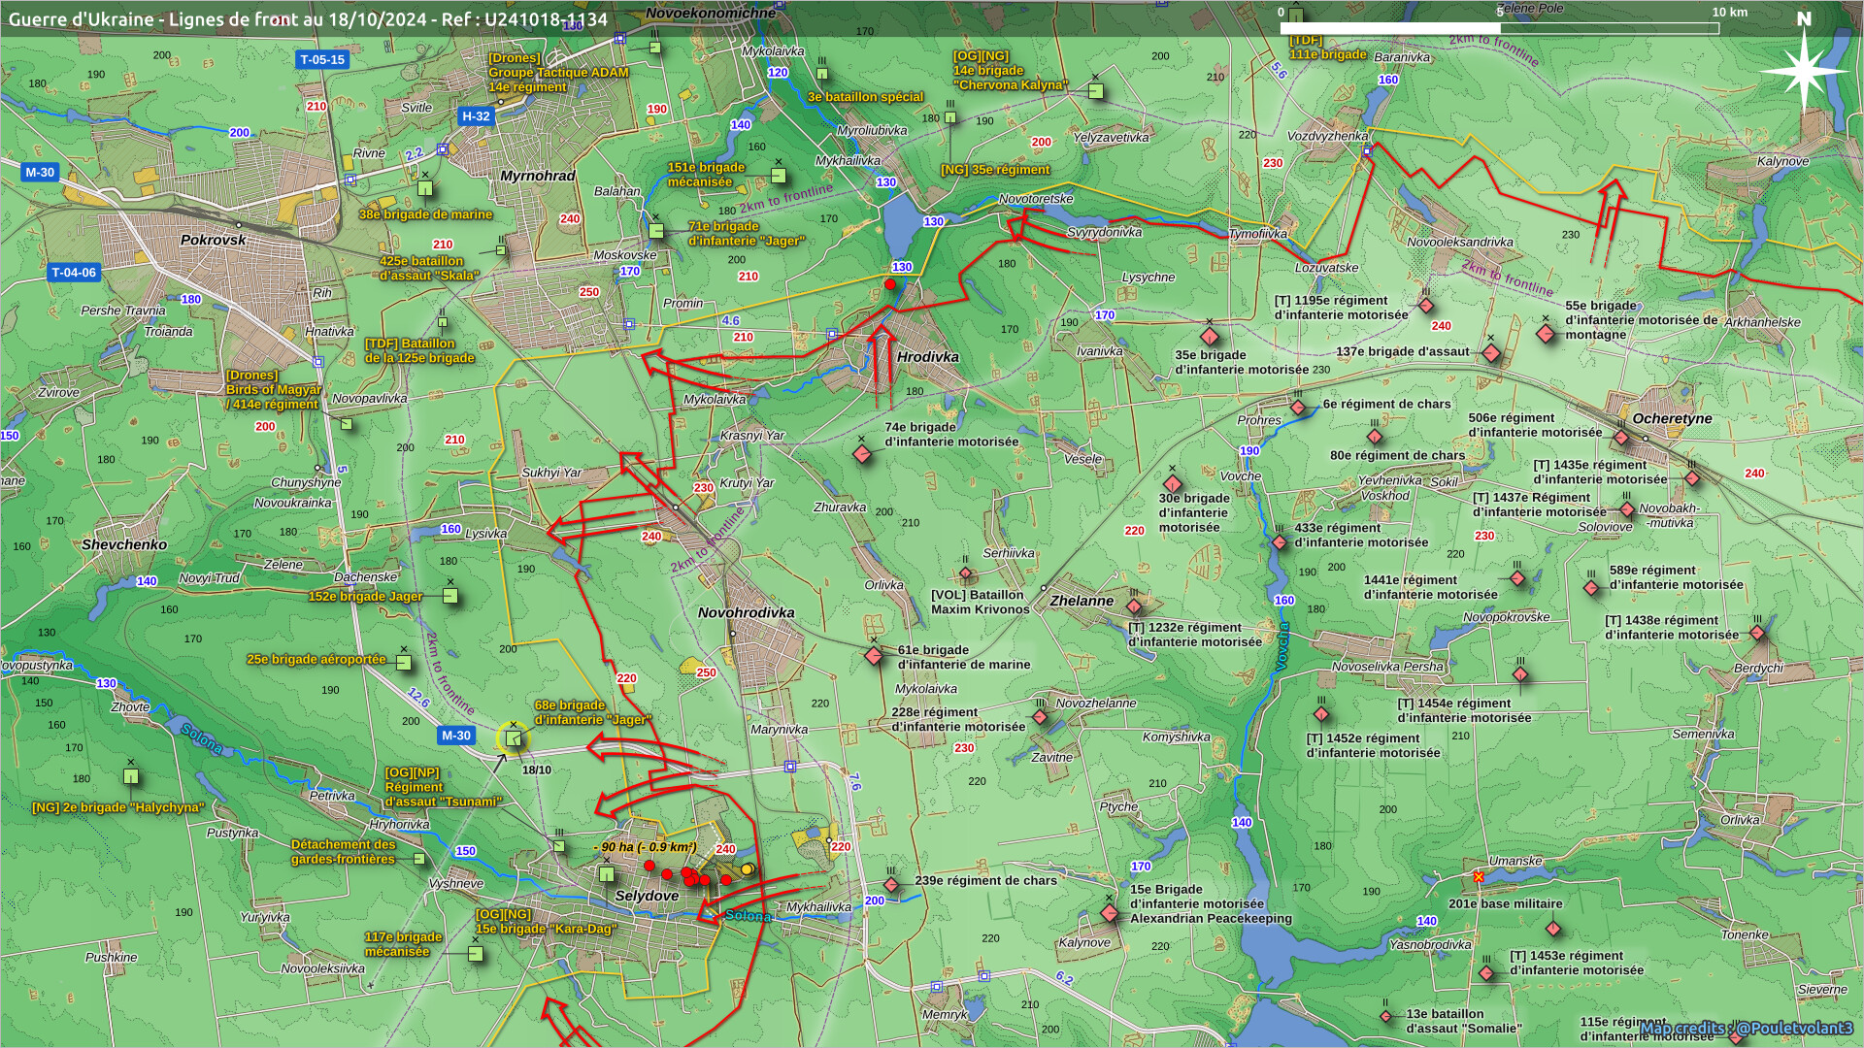The image size is (1864, 1048).
Task: Click the H-32 road shield near Myrnohrad
Action: [x=476, y=116]
